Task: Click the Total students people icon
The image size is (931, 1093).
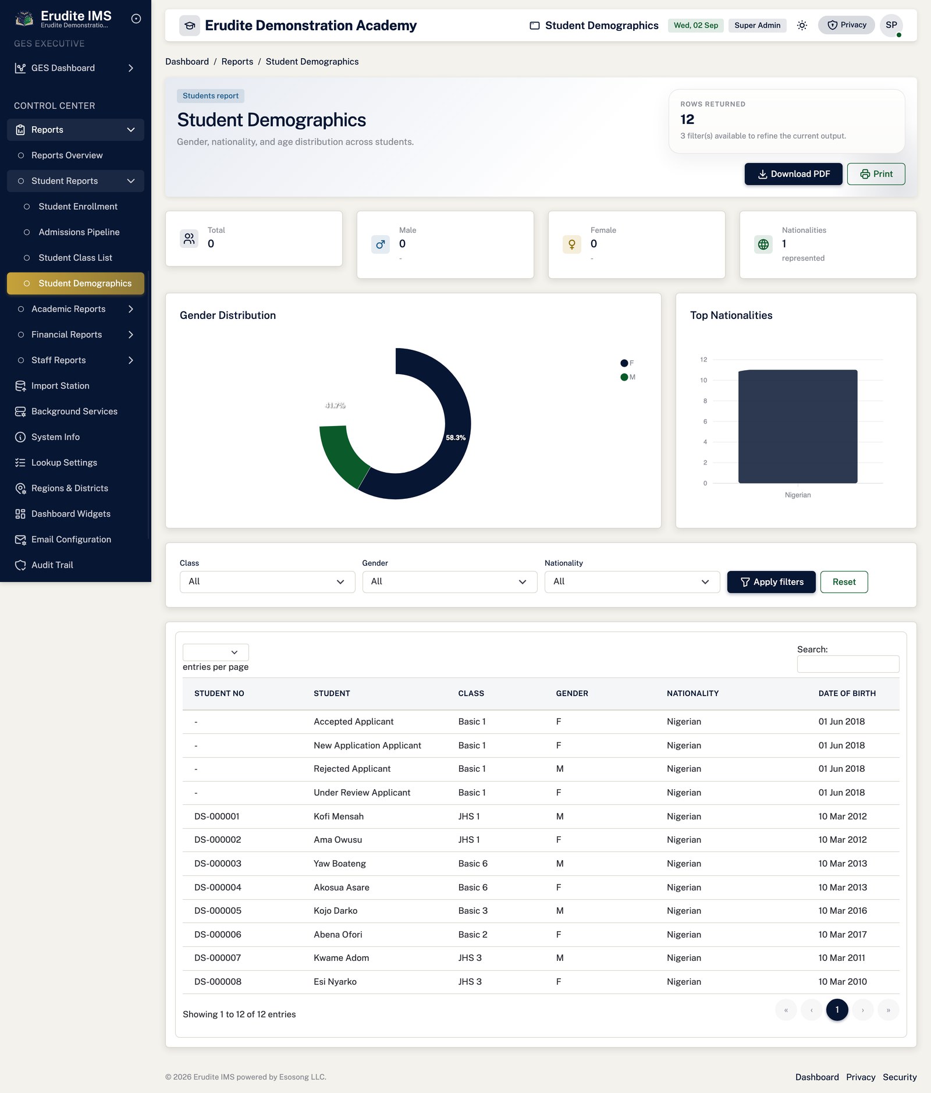Action: [189, 239]
